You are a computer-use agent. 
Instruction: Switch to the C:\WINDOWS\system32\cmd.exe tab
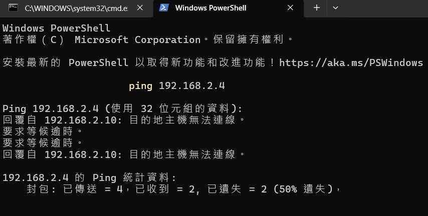click(75, 8)
